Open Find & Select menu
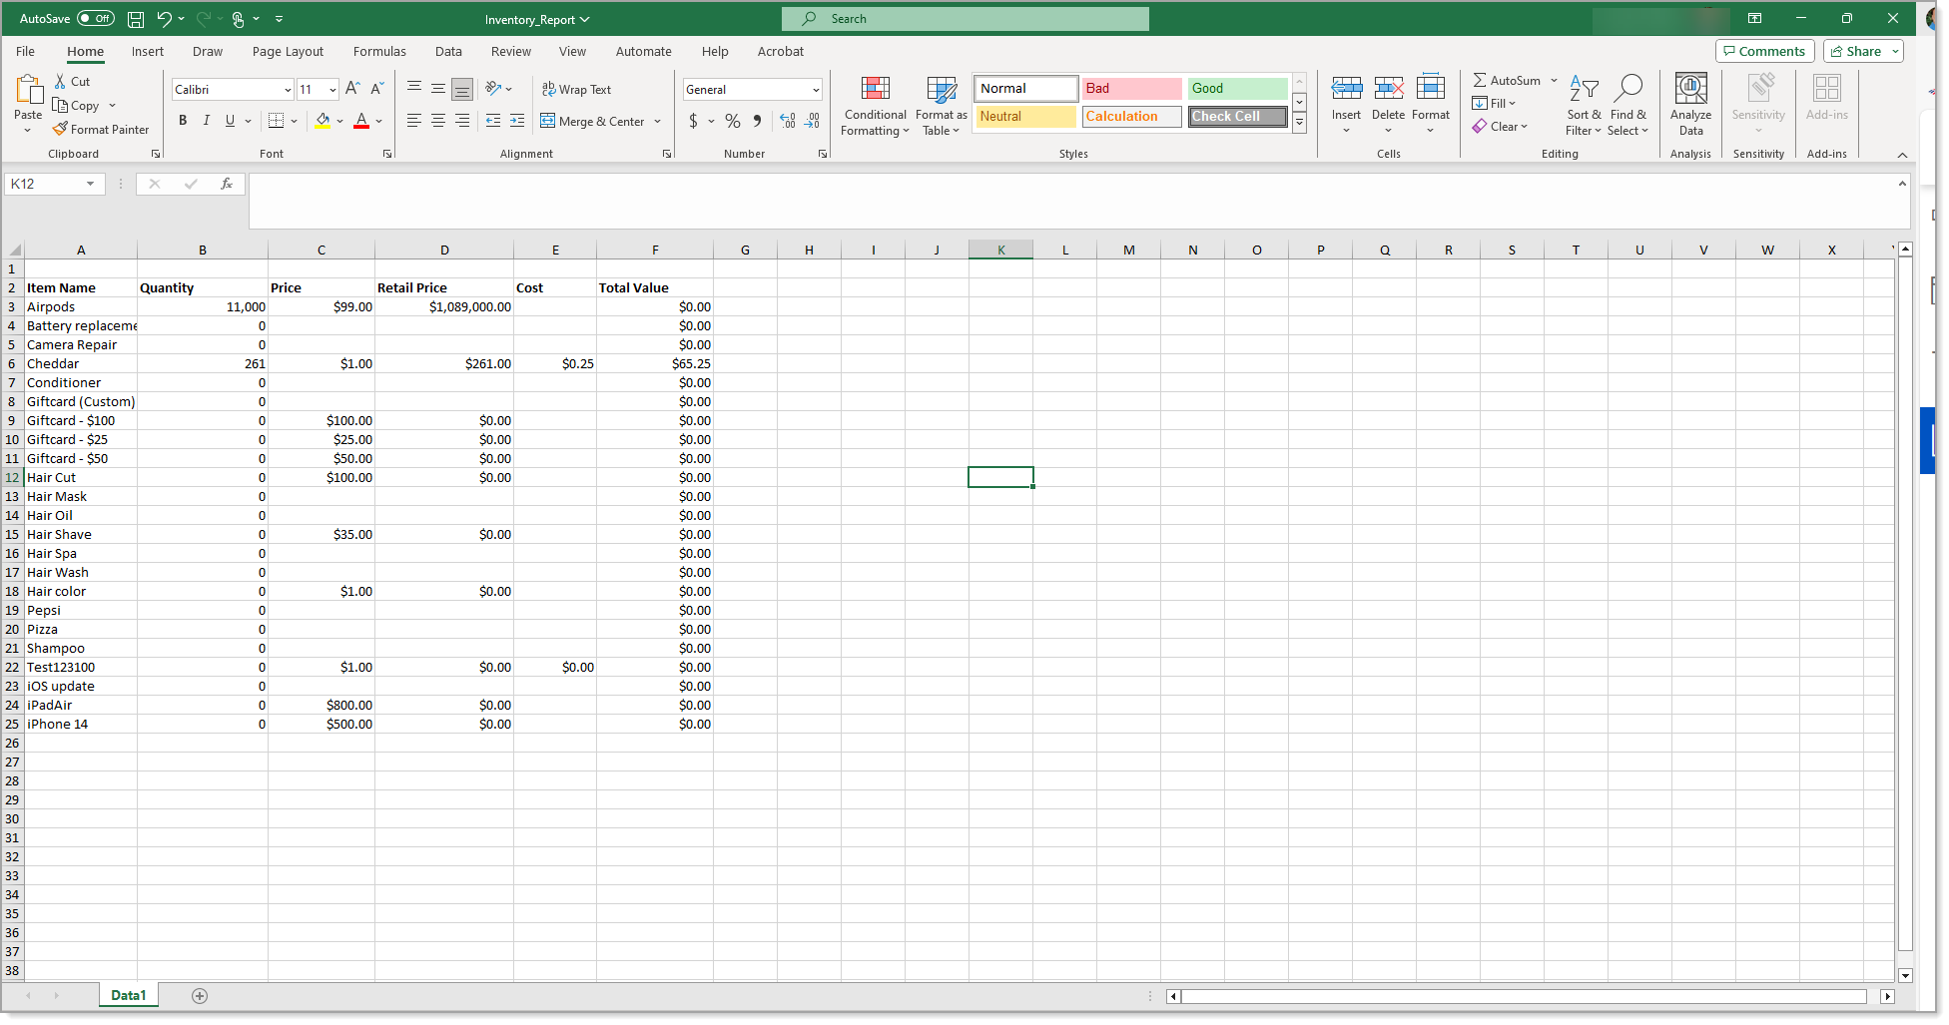Viewport: 1949px width, 1025px height. coord(1627,106)
